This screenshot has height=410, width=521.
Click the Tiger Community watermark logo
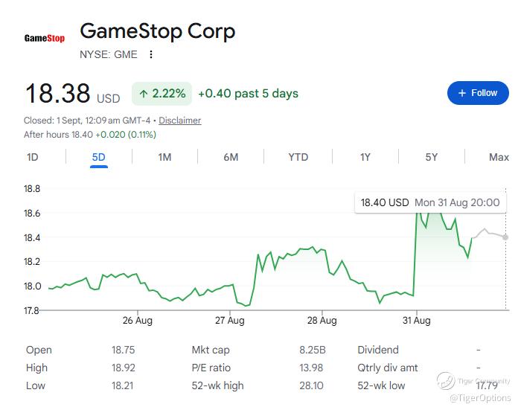(x=446, y=381)
